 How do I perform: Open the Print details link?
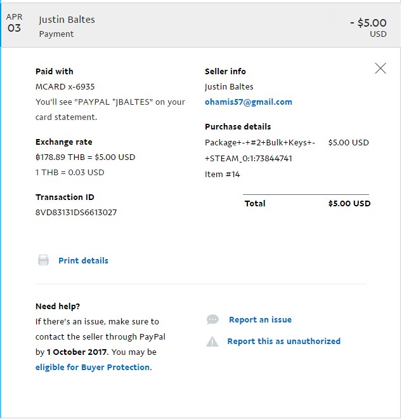click(x=83, y=260)
